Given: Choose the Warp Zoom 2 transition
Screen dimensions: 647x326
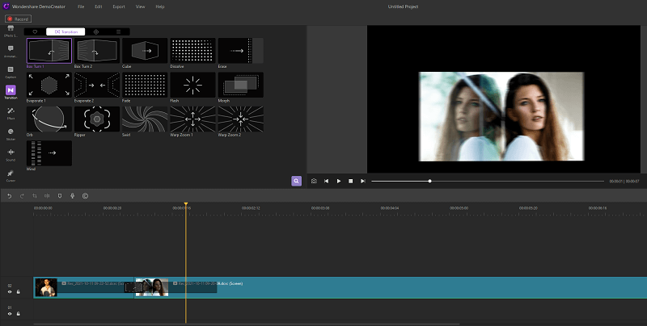Looking at the screenshot, I should click(x=240, y=119).
